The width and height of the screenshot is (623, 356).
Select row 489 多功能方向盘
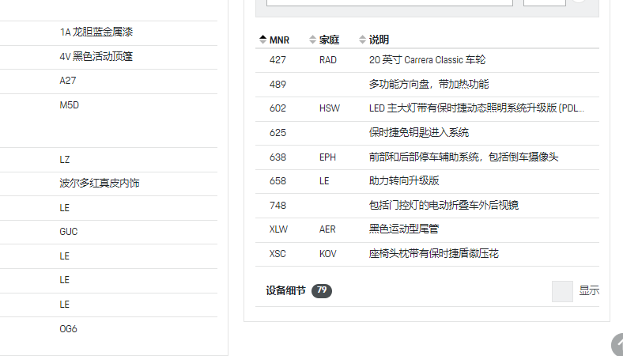pos(427,85)
